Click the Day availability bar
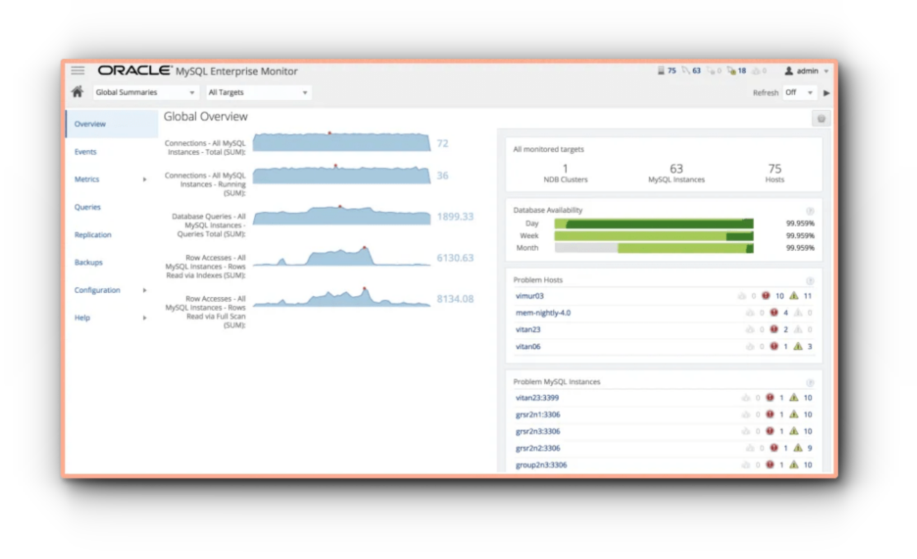This screenshot has height=559, width=917. click(654, 223)
